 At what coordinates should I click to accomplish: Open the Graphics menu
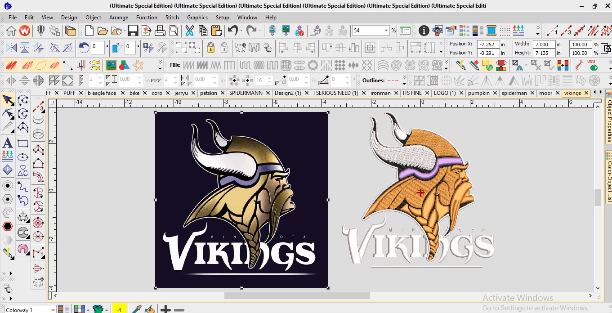point(197,17)
